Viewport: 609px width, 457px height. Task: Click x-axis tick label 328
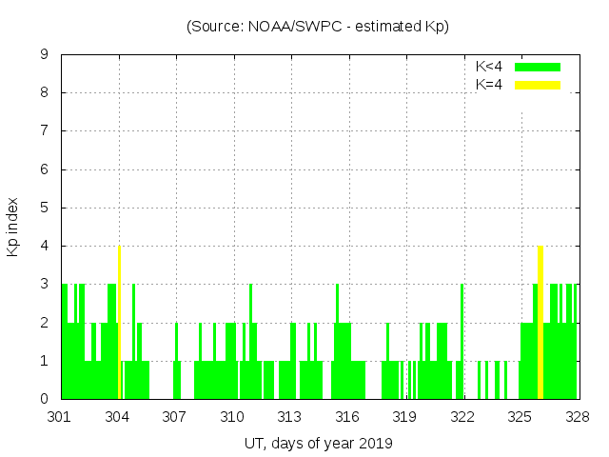click(578, 417)
